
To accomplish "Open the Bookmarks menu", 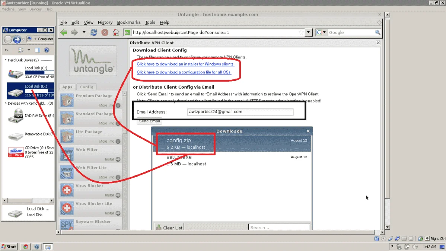I will click(128, 22).
